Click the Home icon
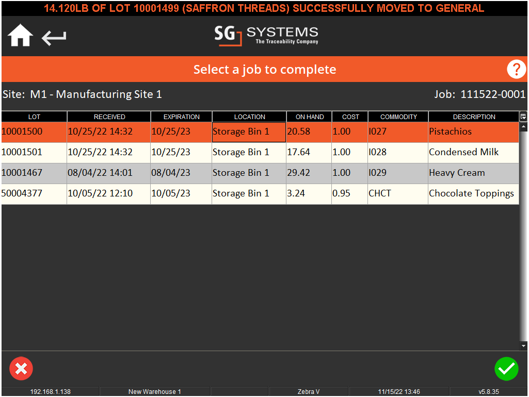 click(19, 36)
